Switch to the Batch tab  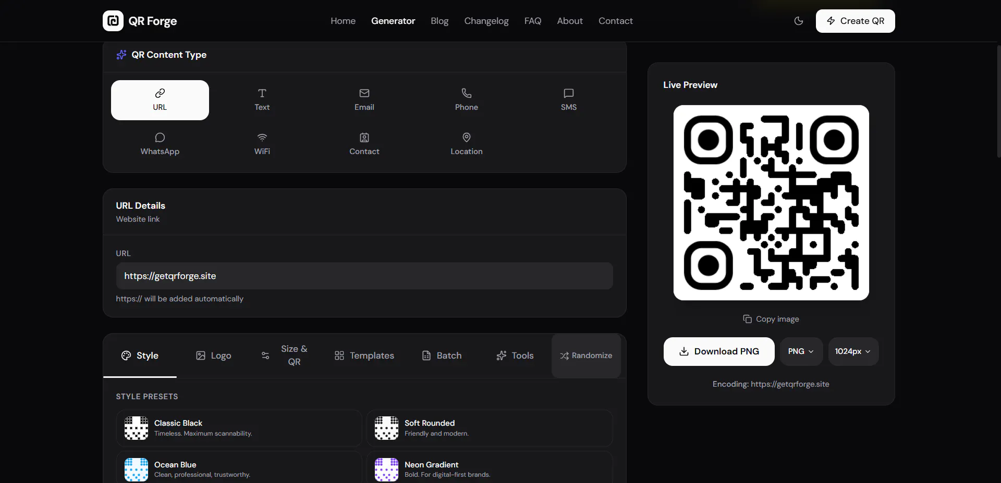[442, 355]
